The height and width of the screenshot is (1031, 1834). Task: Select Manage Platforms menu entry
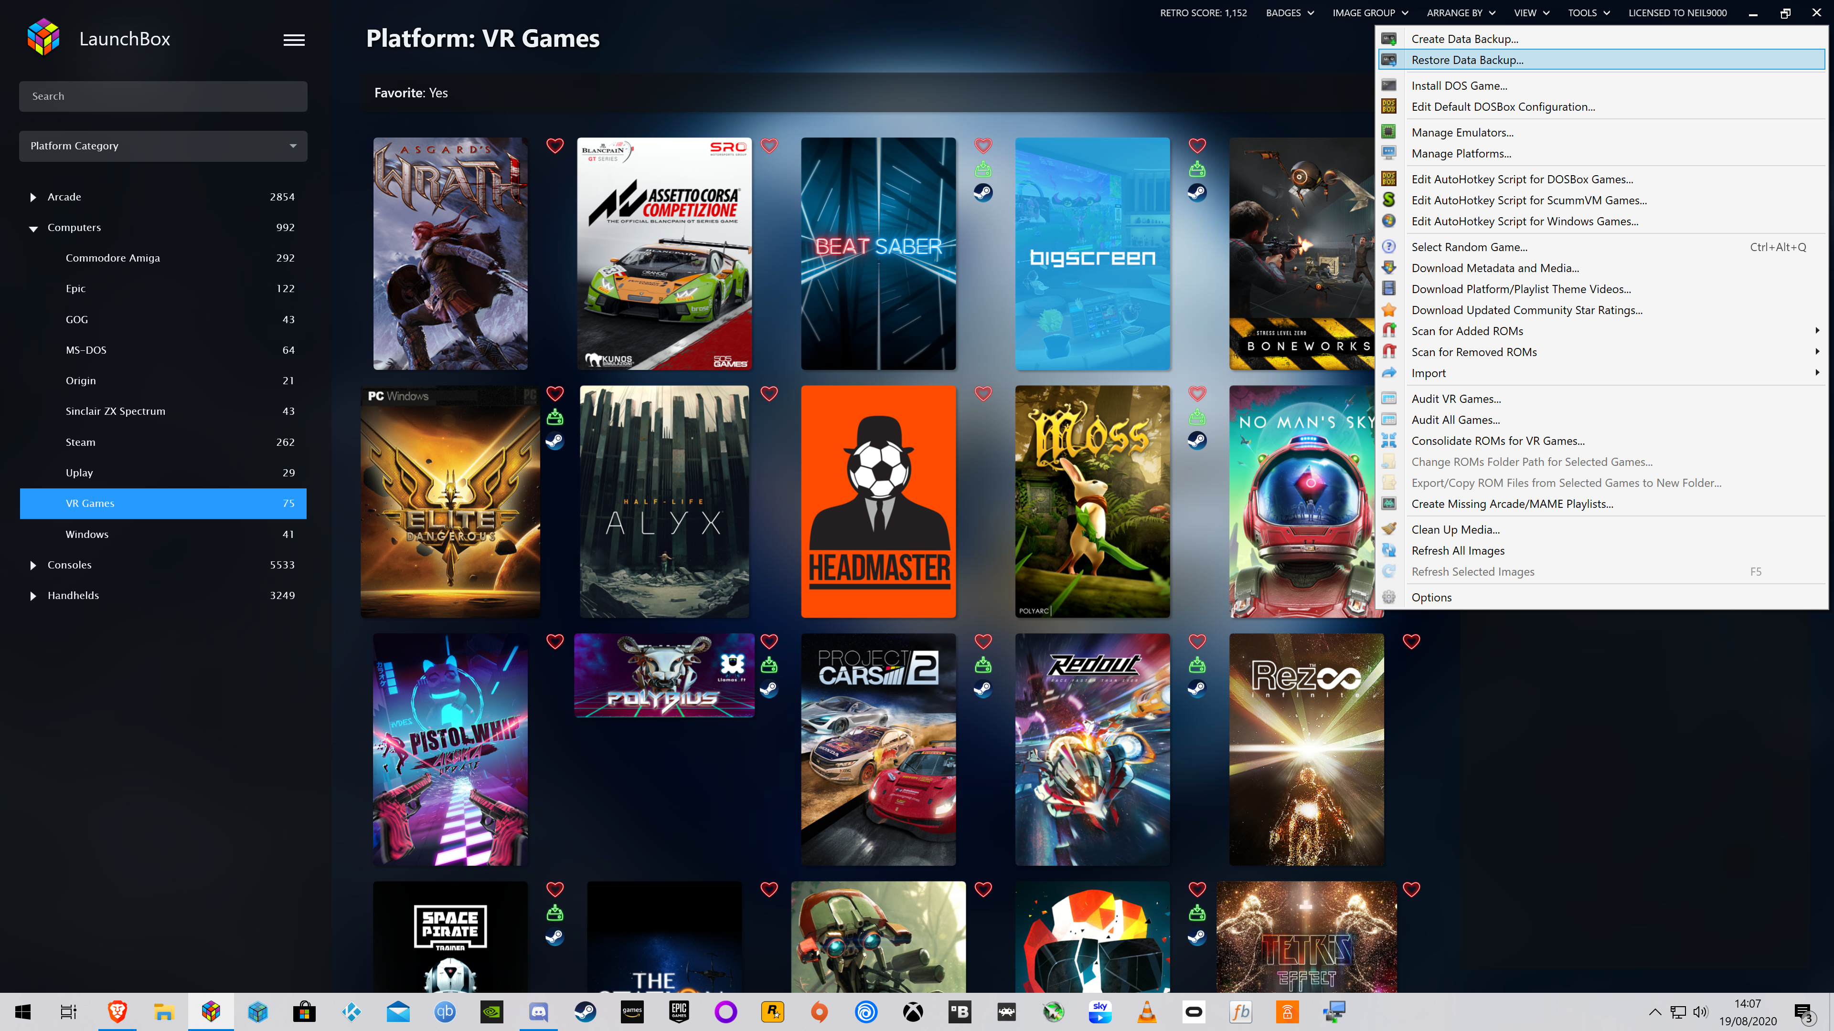(1602, 153)
